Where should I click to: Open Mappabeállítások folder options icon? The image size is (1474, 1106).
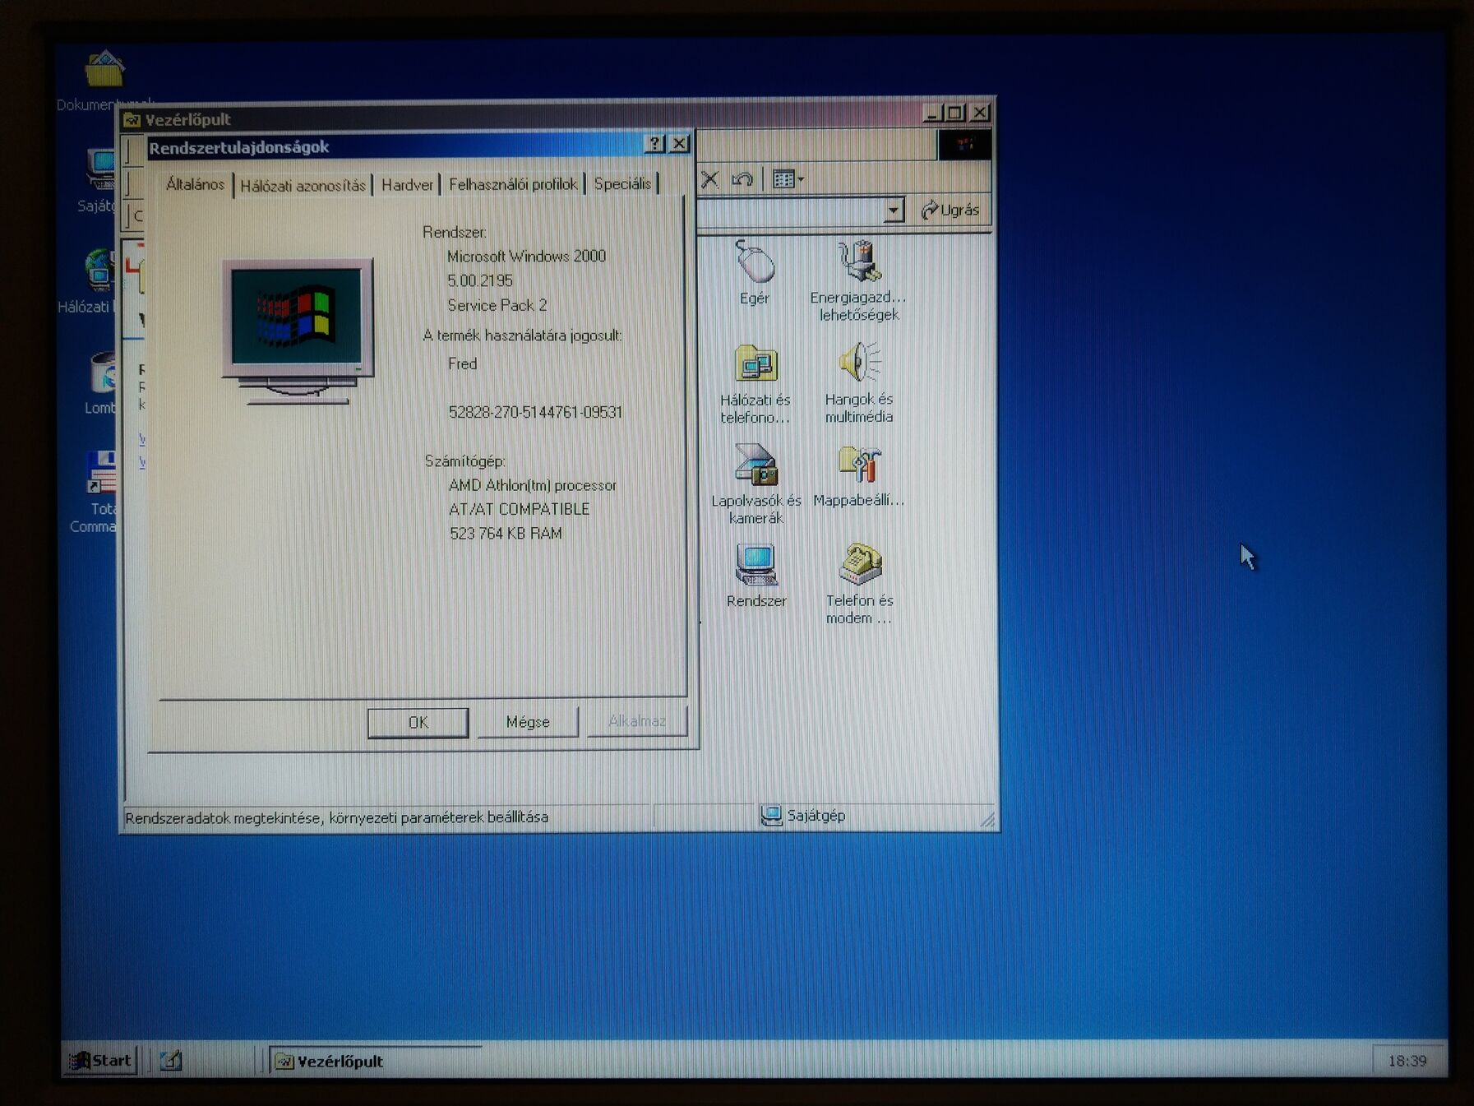[x=859, y=477]
